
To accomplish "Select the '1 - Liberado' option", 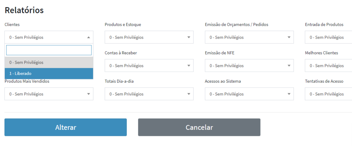I will (48, 73).
